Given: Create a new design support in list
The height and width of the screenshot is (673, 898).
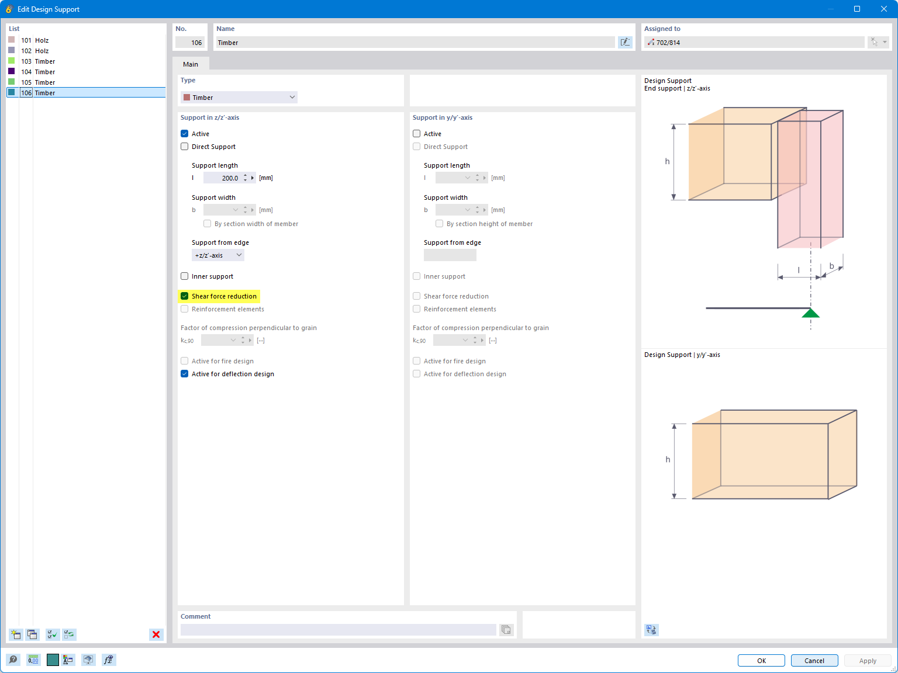Looking at the screenshot, I should point(16,634).
